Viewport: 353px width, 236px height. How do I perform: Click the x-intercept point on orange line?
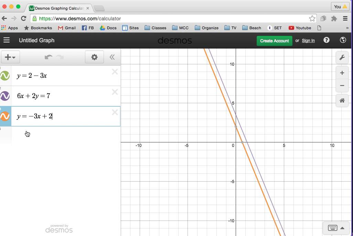[242, 142]
